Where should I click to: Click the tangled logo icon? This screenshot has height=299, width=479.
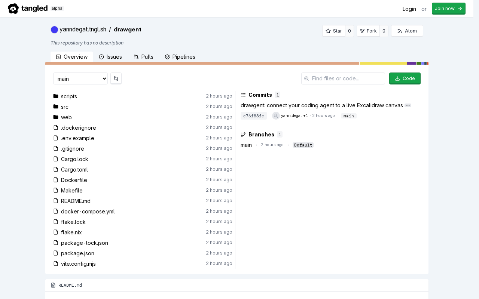13,9
